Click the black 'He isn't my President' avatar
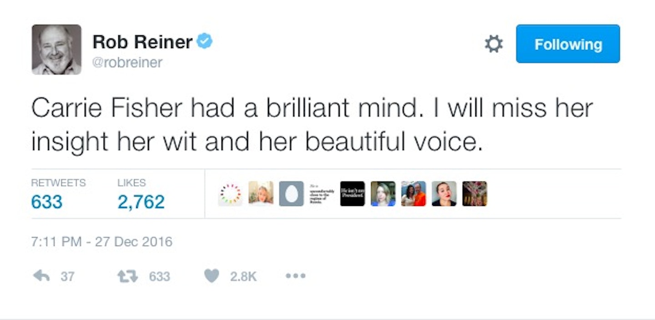The width and height of the screenshot is (655, 320). pyautogui.click(x=353, y=194)
